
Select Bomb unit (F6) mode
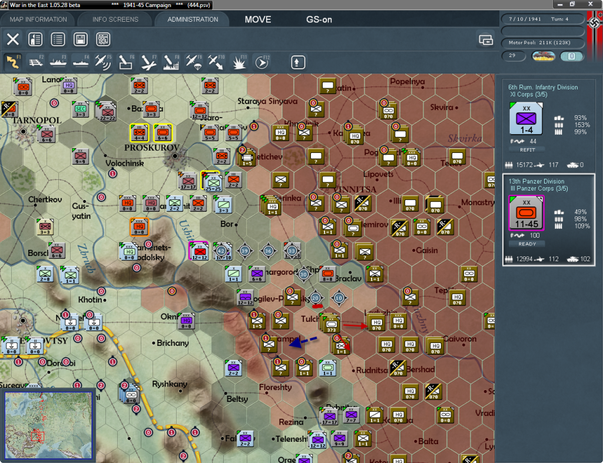tap(126, 62)
